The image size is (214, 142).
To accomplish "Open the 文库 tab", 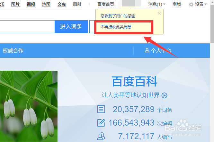I will pos(62,4).
